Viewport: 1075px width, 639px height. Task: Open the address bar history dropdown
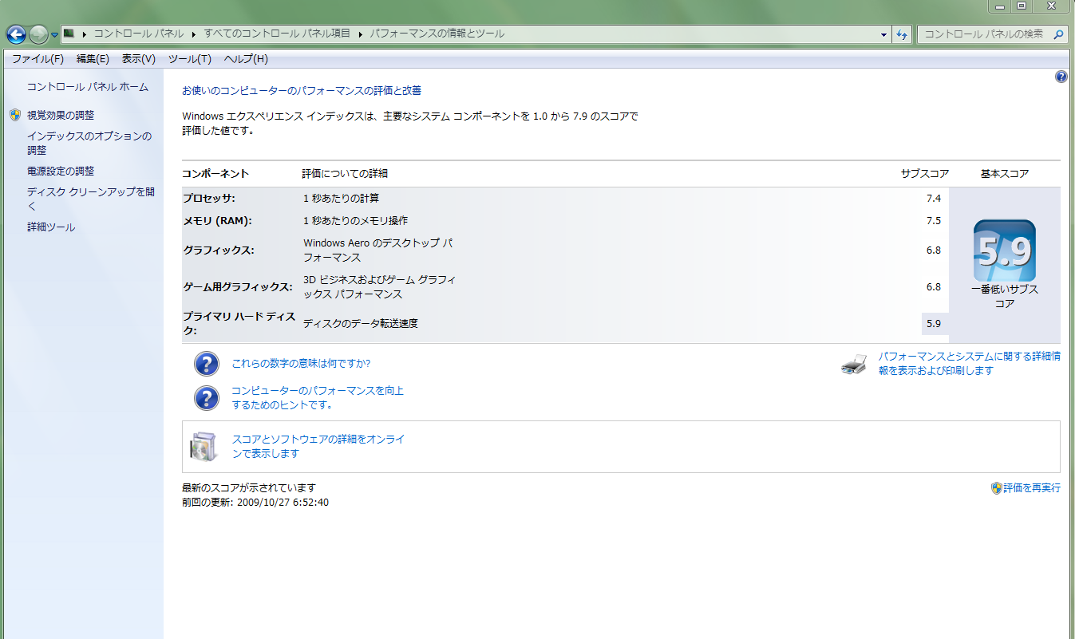point(883,34)
